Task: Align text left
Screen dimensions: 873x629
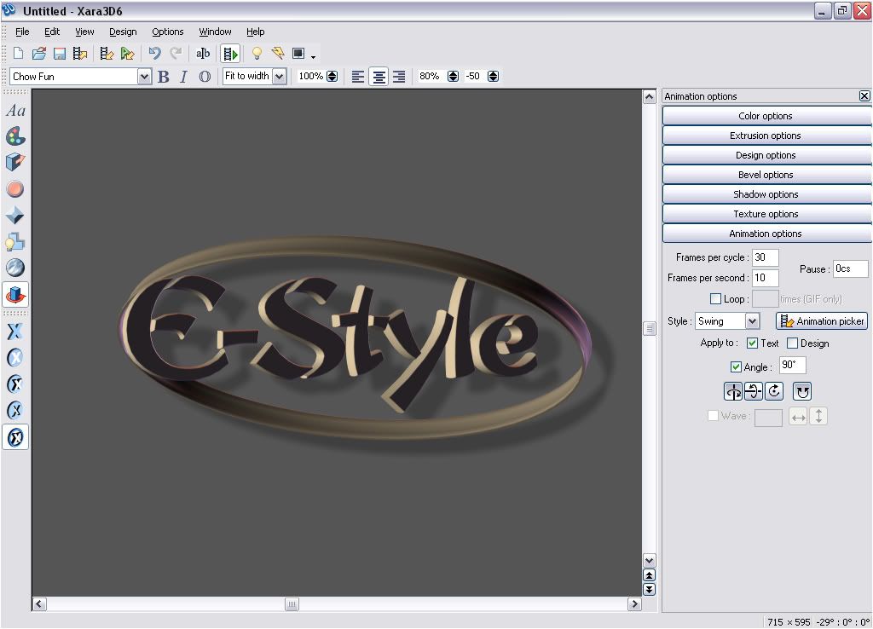Action: pos(358,76)
